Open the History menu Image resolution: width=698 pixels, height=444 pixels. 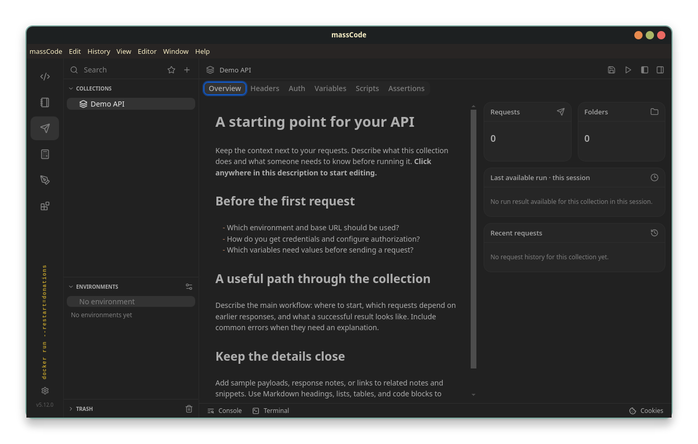[99, 51]
